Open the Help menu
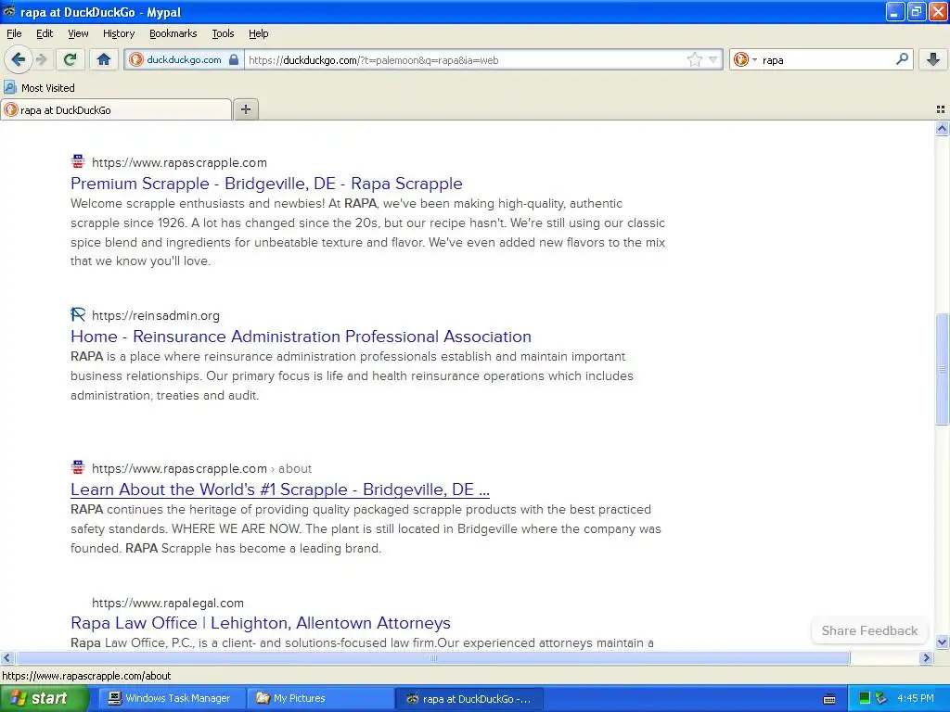The image size is (950, 712). pos(259,33)
